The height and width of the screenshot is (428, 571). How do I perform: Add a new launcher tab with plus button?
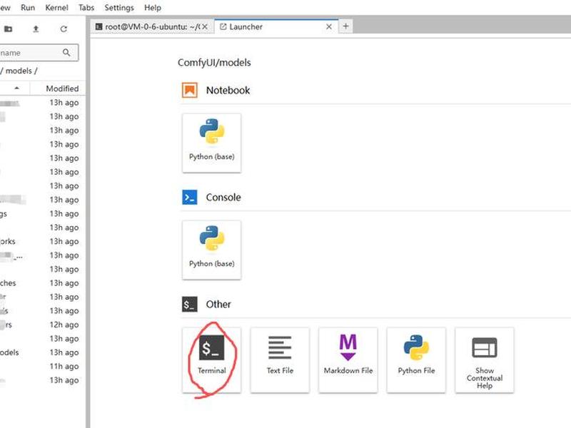pyautogui.click(x=345, y=26)
